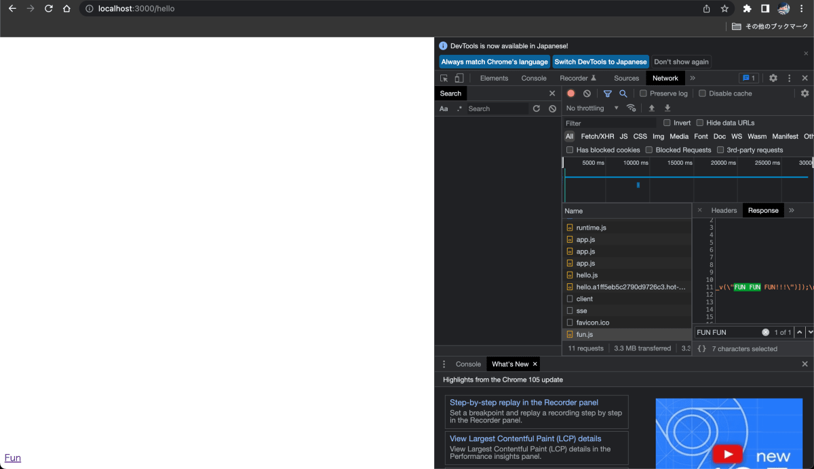The height and width of the screenshot is (469, 814).
Task: Expand more request detail tabs chevron
Action: [x=792, y=210]
